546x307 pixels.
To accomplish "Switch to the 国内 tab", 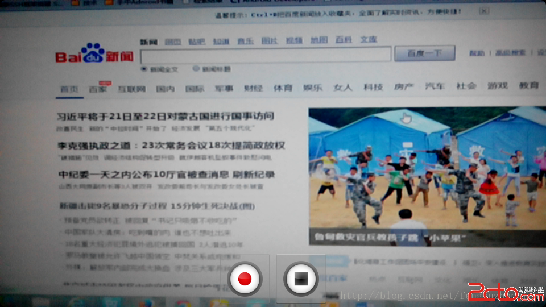I will [x=165, y=89].
